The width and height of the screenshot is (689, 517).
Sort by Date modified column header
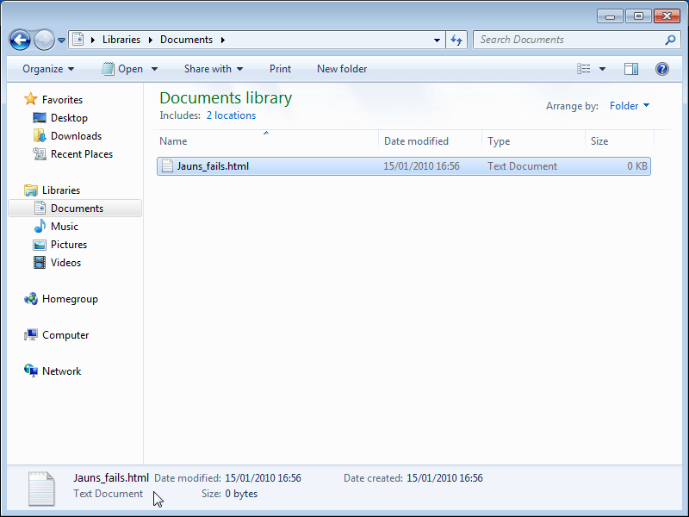430,141
